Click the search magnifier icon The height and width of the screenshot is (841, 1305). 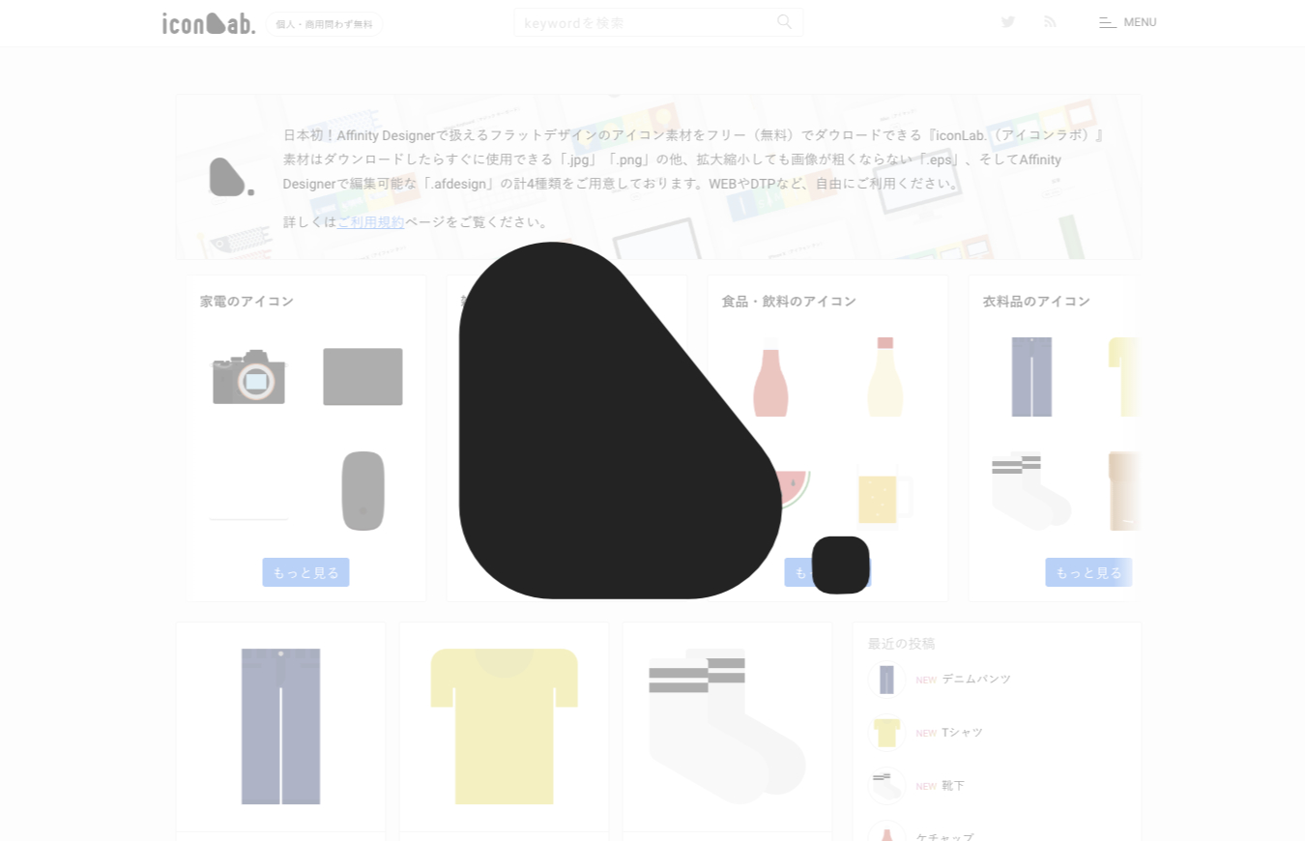[784, 22]
